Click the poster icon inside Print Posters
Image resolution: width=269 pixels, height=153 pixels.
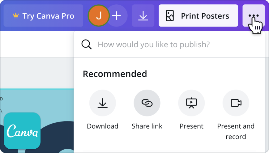pyautogui.click(x=170, y=16)
